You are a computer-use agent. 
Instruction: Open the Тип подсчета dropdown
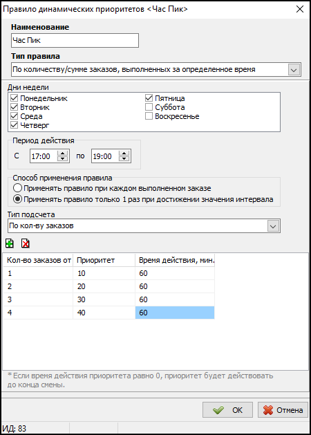point(273,226)
